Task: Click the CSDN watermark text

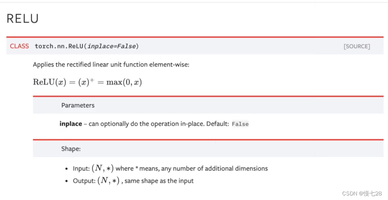Action: coord(362,193)
